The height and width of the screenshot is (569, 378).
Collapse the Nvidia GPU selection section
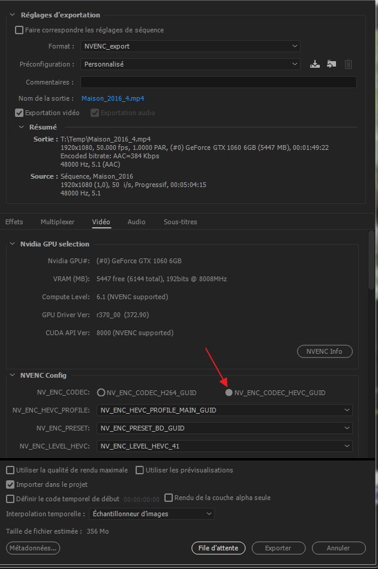[13, 244]
